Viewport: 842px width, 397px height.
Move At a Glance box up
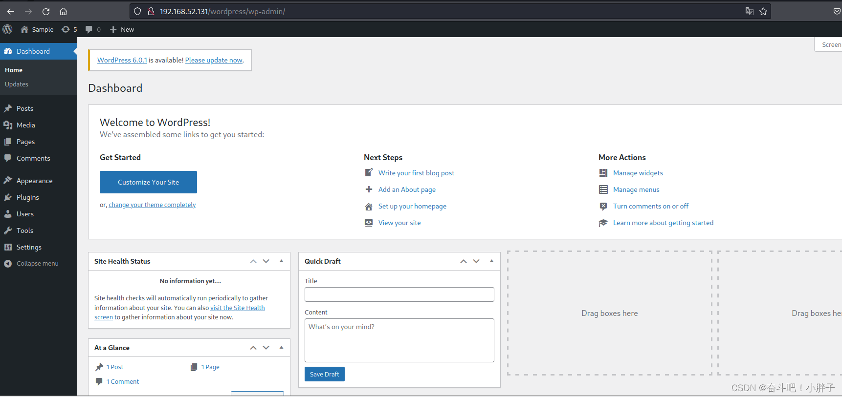pos(253,348)
